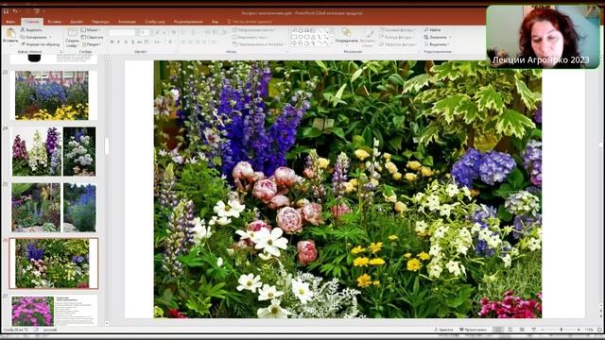Image resolution: width=605 pixels, height=340 pixels.
Task: Click Comments (Примечания) in status bar
Action: [473, 330]
